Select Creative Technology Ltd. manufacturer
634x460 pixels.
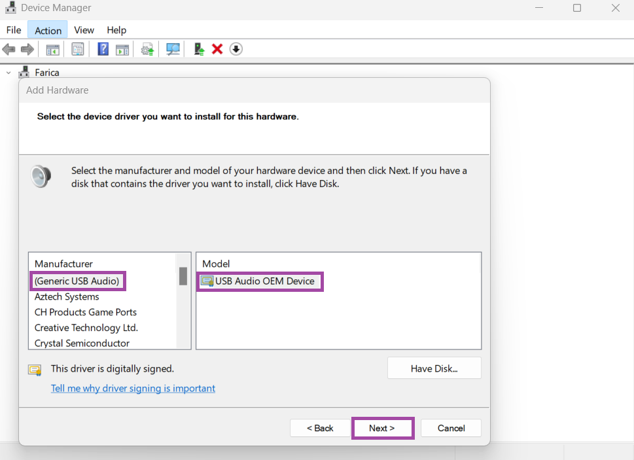pyautogui.click(x=86, y=328)
